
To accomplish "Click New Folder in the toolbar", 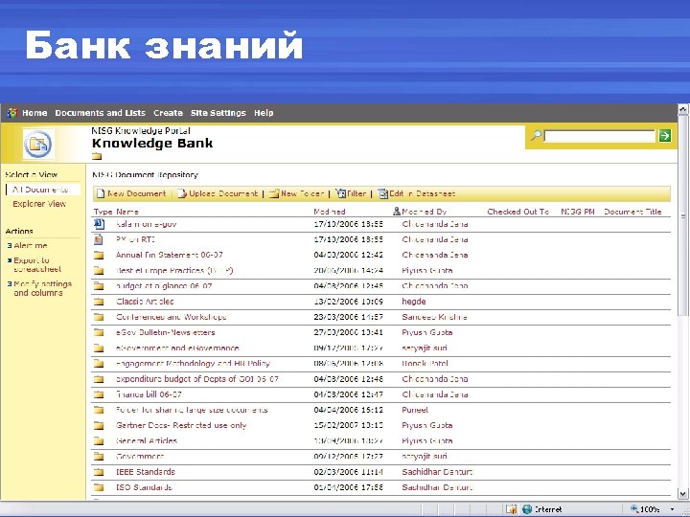I will [296, 193].
